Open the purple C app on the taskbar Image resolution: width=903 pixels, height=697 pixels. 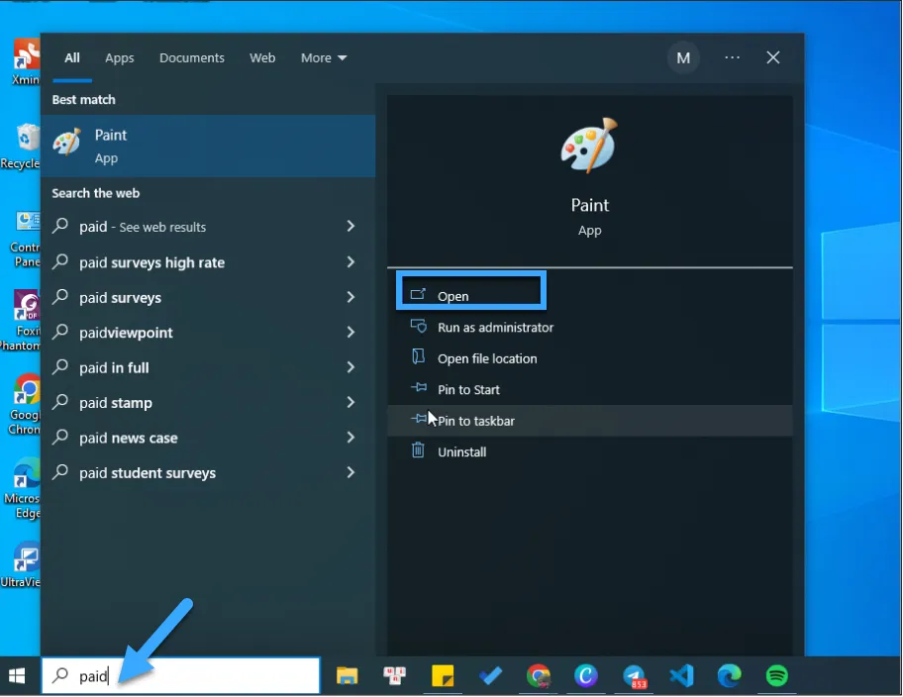[586, 675]
